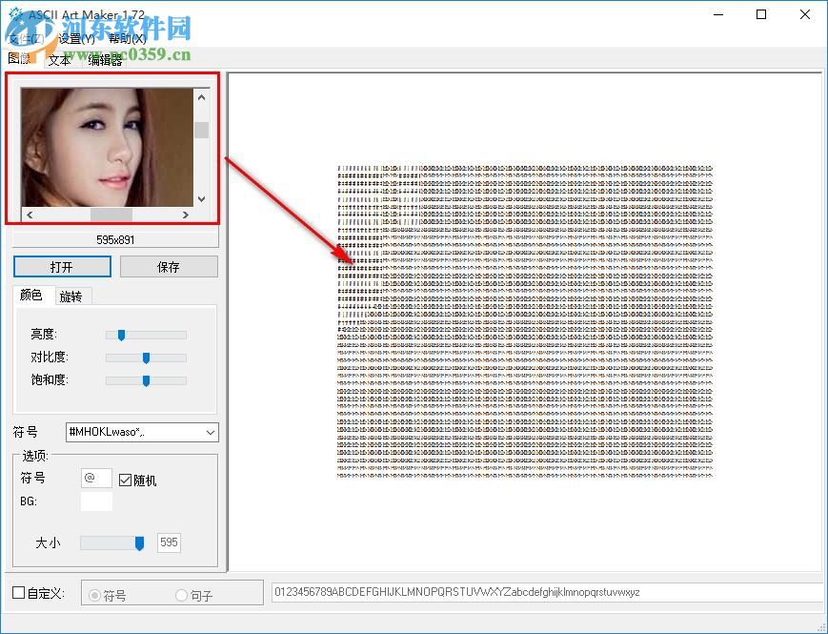Click the ASCII Art Maker title bar icon
This screenshot has height=634, width=828.
click(15, 14)
